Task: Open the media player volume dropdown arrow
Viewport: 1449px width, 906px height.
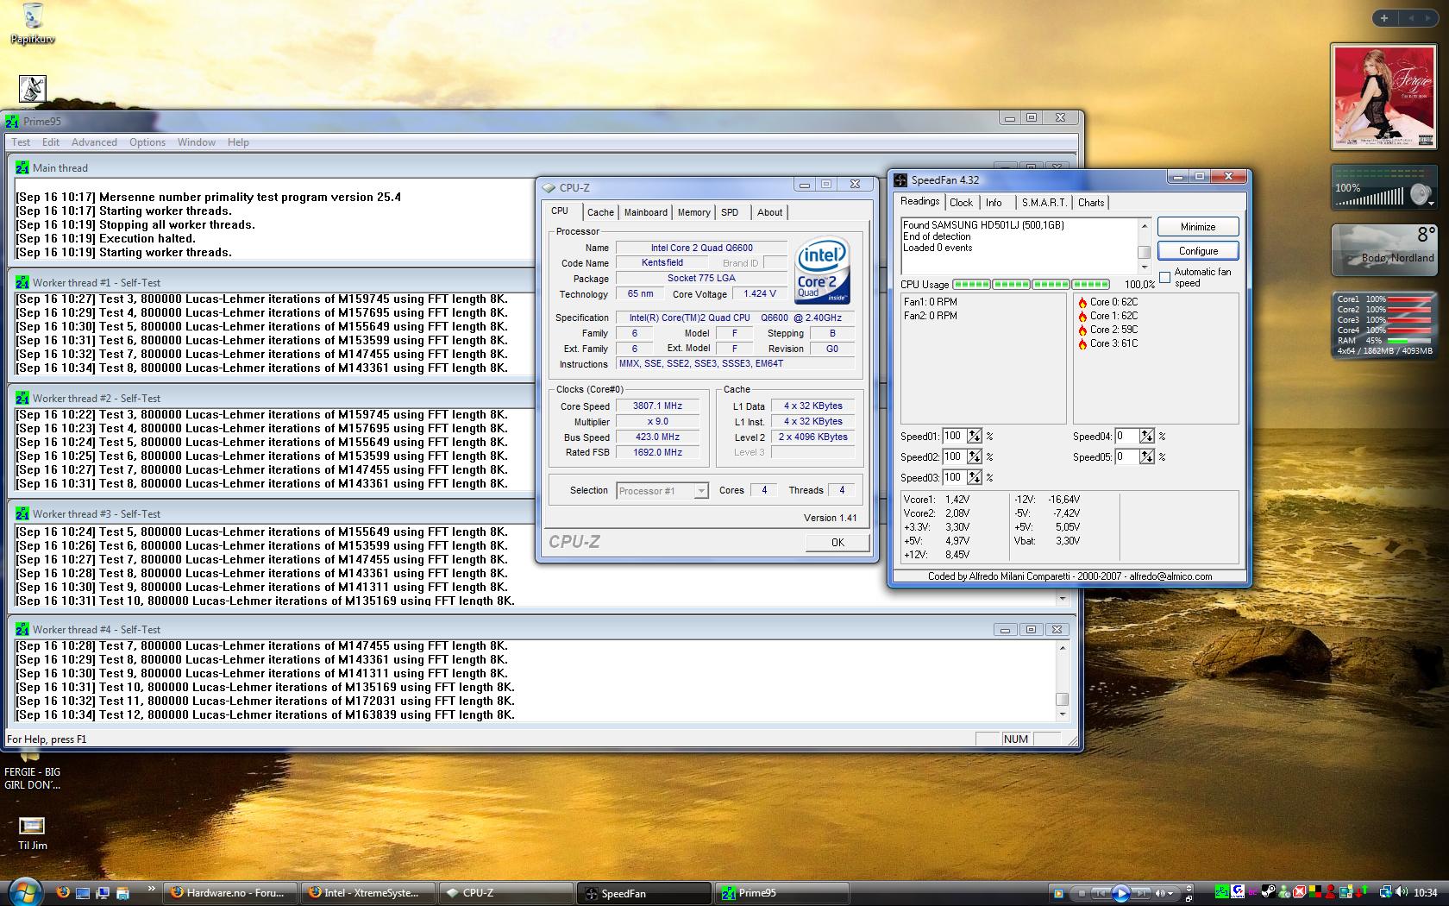Action: [x=1170, y=893]
